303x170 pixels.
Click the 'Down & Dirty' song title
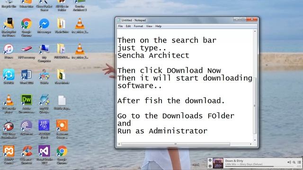click(x=234, y=161)
